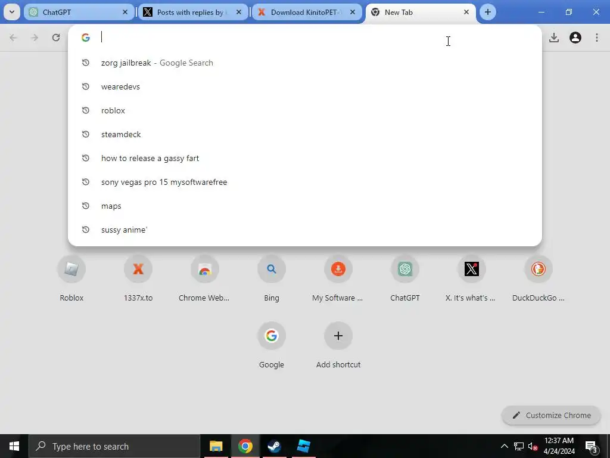Close the Posts with replies tab
The image size is (610, 458).
coord(239,12)
